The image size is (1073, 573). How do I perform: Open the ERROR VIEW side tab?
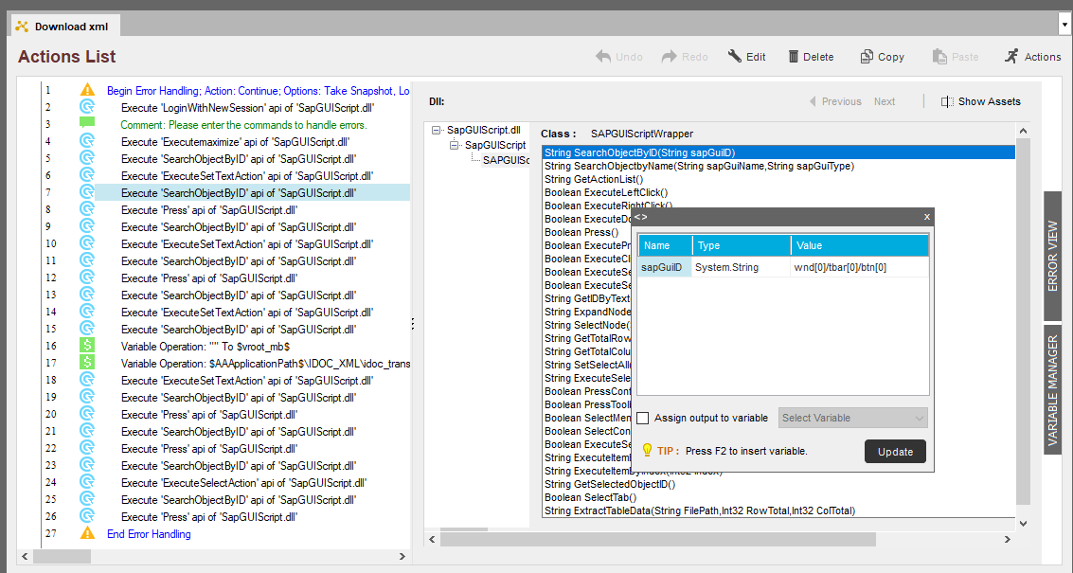(x=1052, y=256)
